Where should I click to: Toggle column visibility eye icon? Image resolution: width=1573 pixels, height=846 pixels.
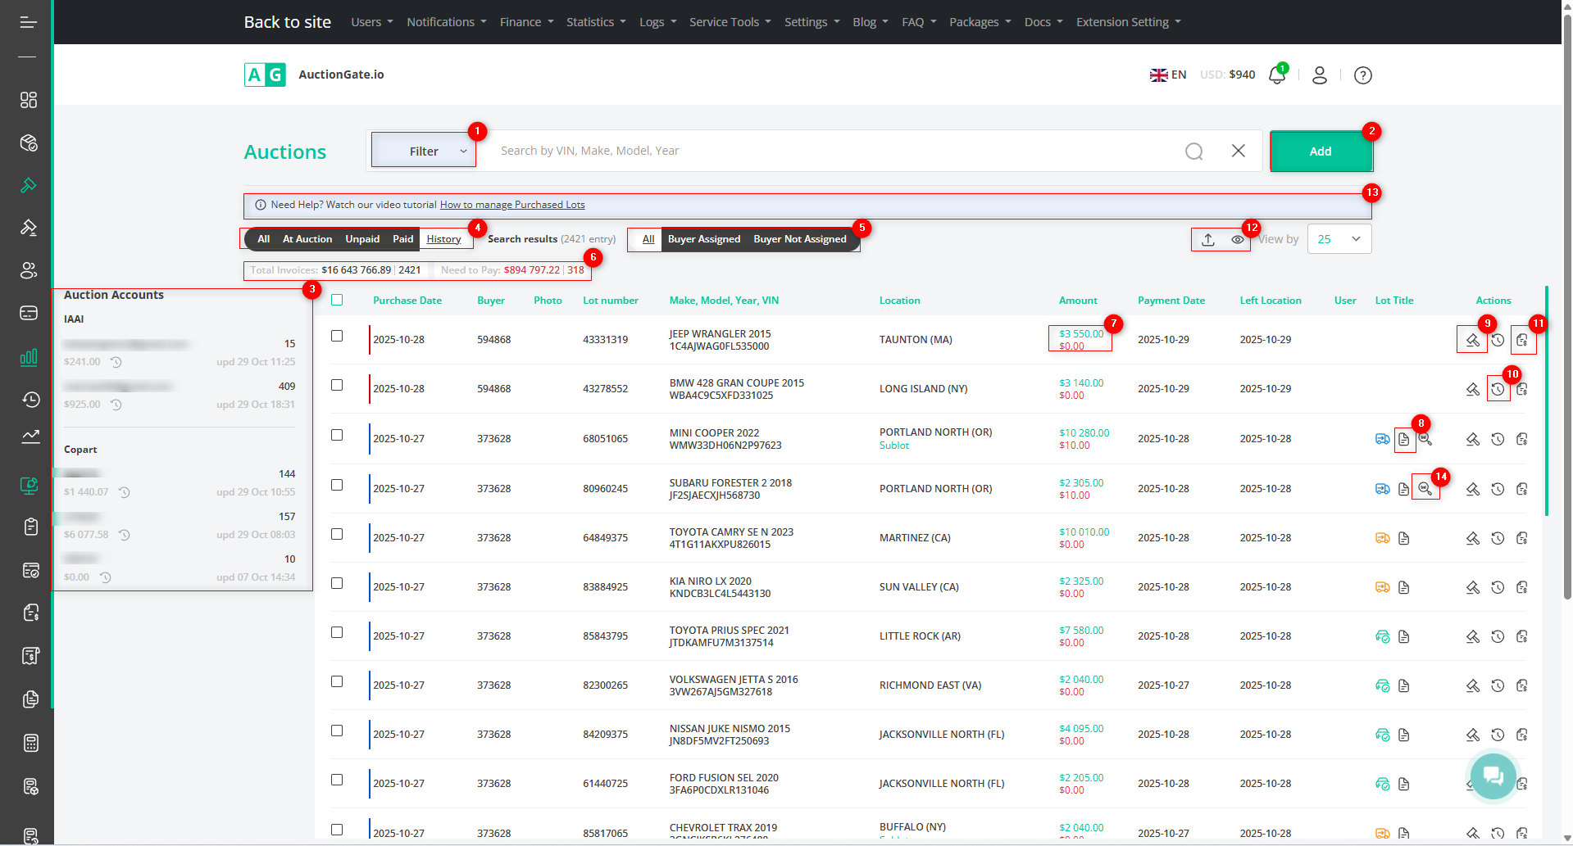click(x=1237, y=240)
